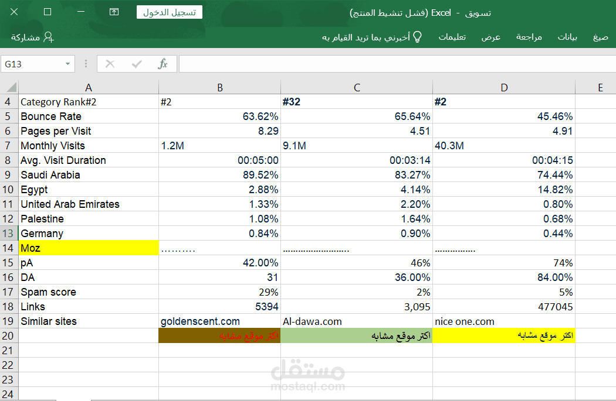Viewport: 616px width, 401px height.
Task: Open the صيغ (Formulas) tab
Action: pyautogui.click(x=600, y=37)
